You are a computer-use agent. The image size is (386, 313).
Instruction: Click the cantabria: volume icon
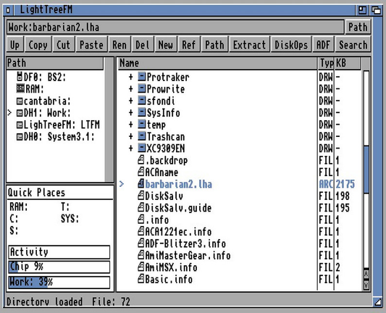(20, 101)
